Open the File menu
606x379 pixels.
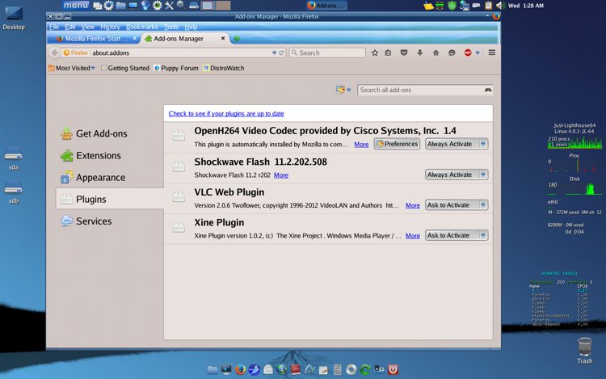(53, 27)
